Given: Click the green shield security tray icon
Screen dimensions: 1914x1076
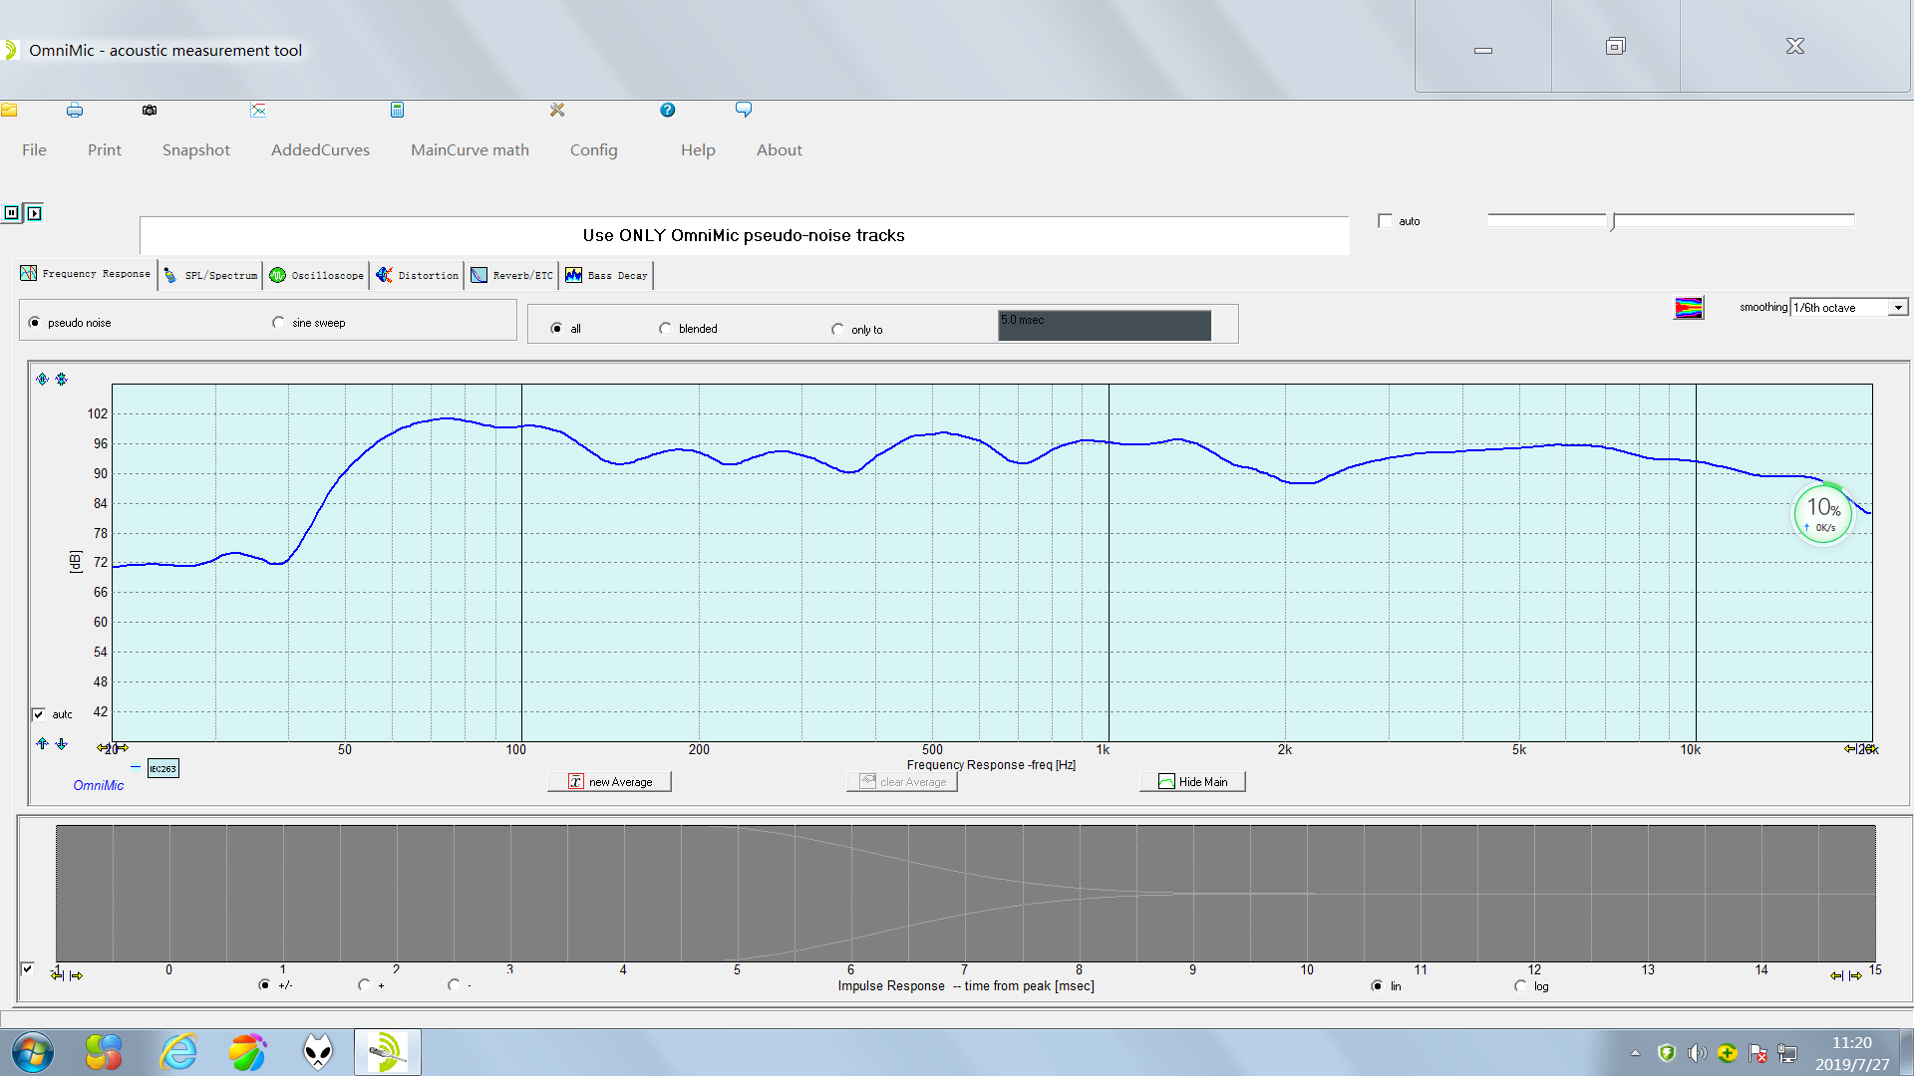Looking at the screenshot, I should click(x=1667, y=1053).
